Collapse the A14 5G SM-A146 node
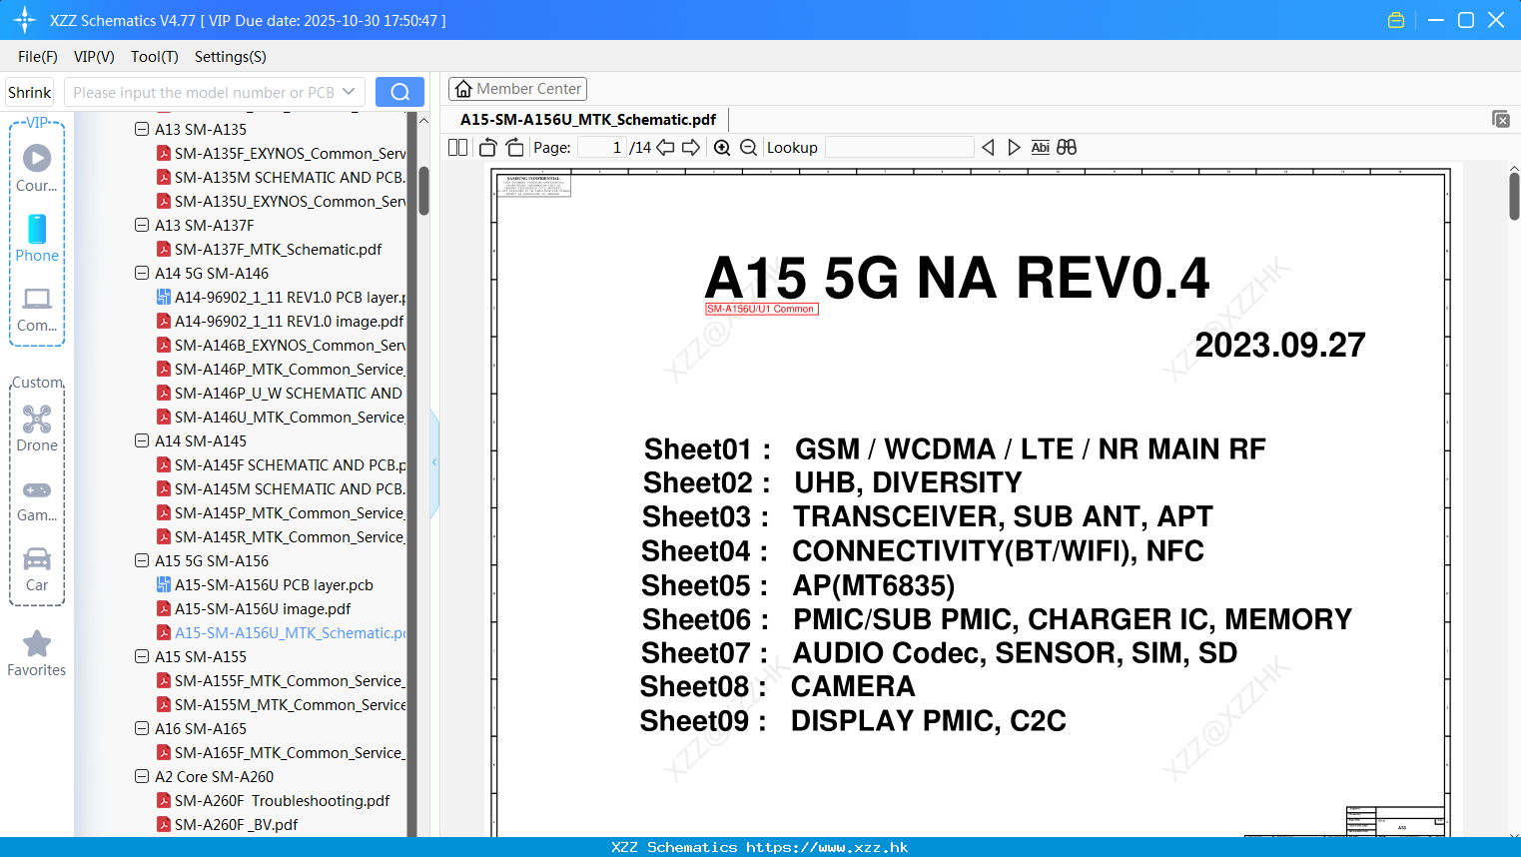 pyautogui.click(x=142, y=273)
